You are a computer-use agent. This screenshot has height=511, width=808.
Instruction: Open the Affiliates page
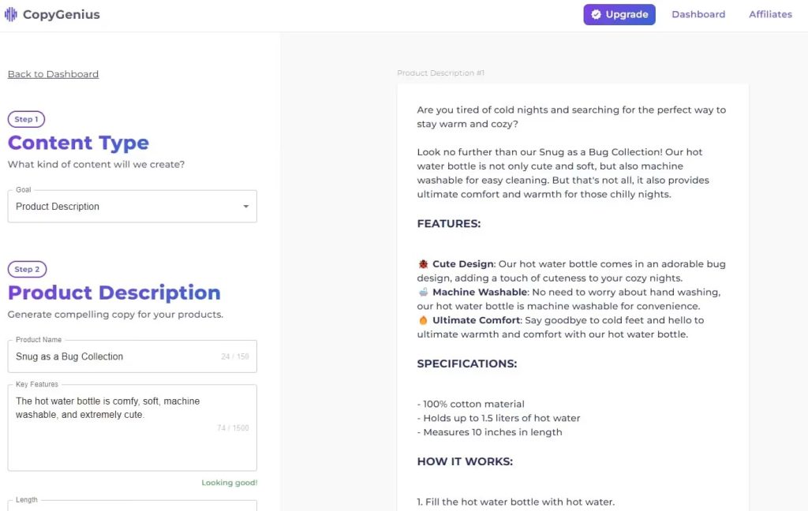click(x=770, y=13)
